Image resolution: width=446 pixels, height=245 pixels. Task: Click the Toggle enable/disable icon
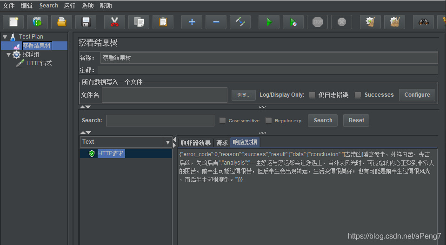coord(240,22)
